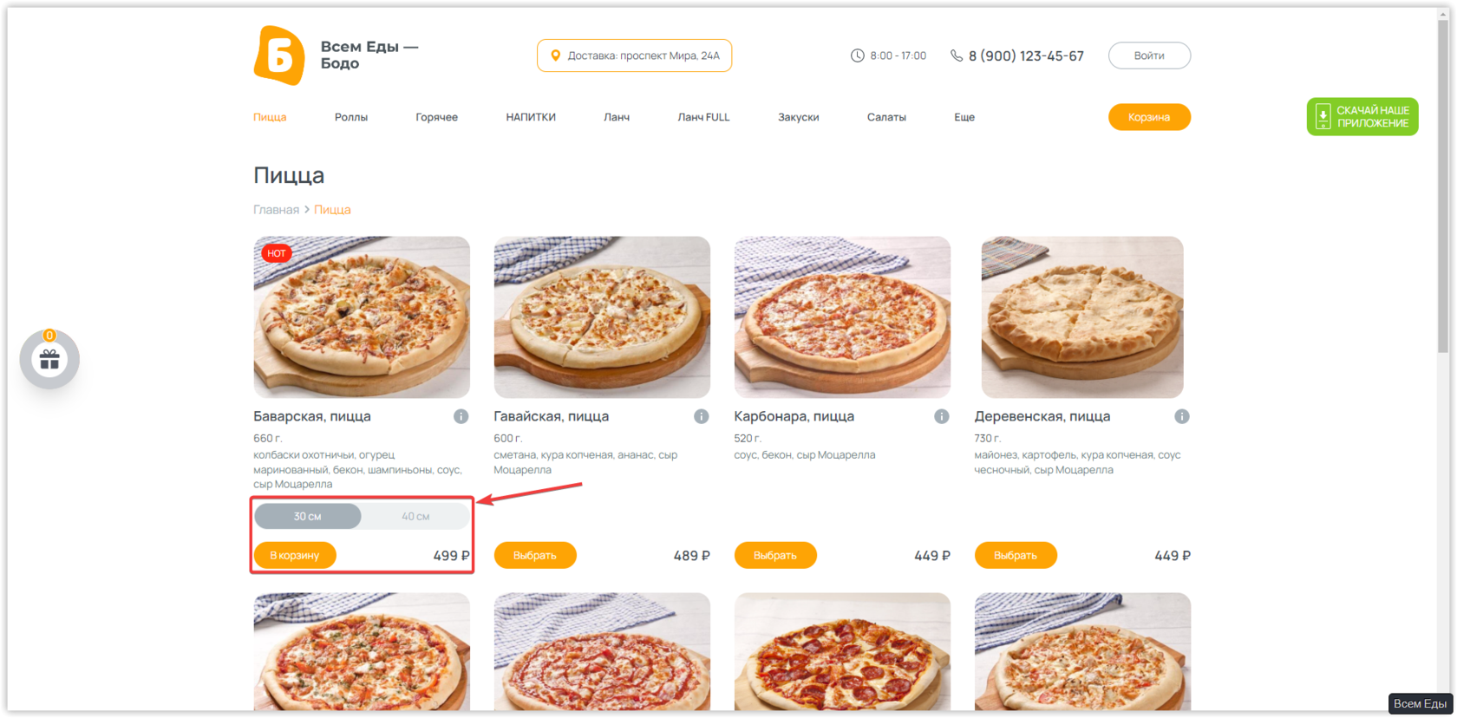This screenshot has width=1457, height=718.
Task: Open info icon for Деревенская pizza
Action: pos(1181,416)
